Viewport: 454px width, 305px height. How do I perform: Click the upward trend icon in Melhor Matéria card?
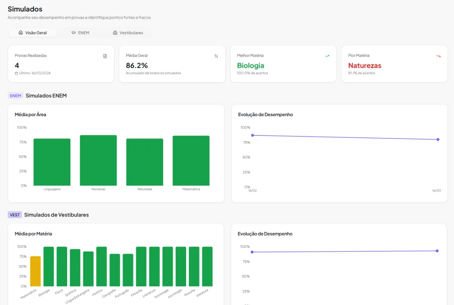click(327, 56)
